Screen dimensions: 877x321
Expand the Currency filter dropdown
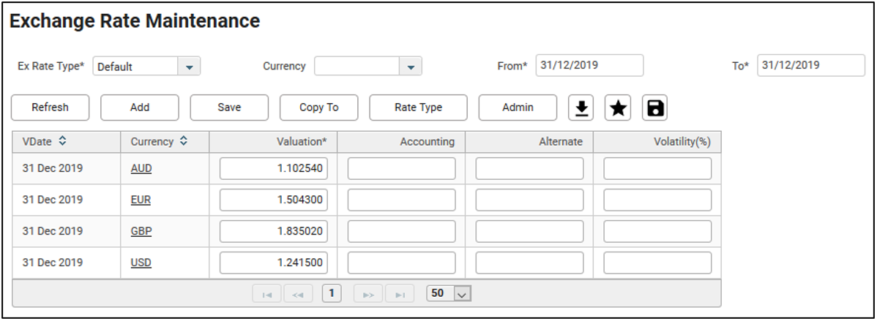point(411,67)
